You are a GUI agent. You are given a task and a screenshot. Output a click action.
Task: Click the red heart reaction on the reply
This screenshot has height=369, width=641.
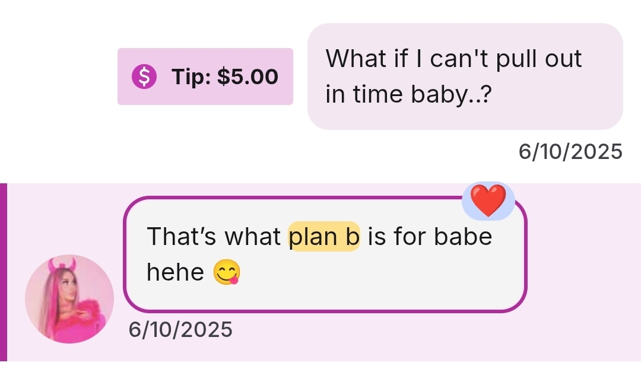(x=488, y=199)
